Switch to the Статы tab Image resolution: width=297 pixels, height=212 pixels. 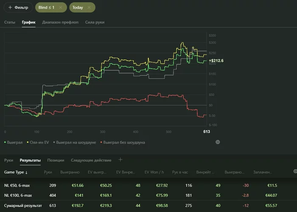(10, 22)
